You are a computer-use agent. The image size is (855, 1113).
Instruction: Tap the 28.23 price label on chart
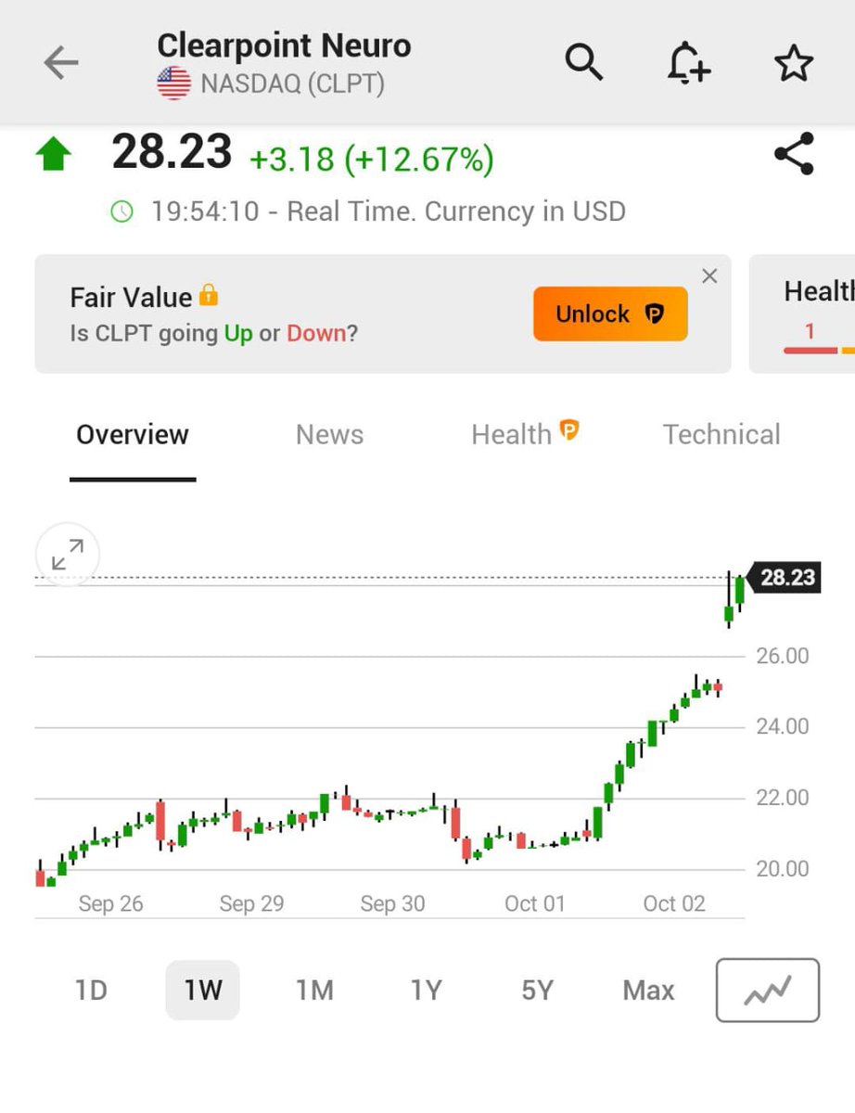(x=785, y=578)
